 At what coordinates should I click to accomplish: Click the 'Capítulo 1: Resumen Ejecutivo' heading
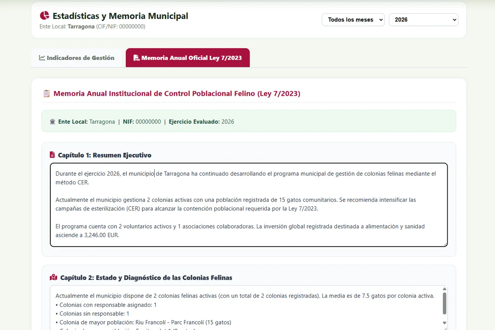tap(105, 156)
